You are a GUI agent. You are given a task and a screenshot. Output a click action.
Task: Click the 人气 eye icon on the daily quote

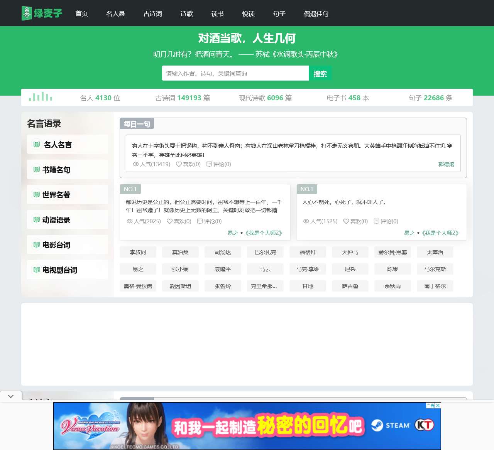tap(135, 164)
